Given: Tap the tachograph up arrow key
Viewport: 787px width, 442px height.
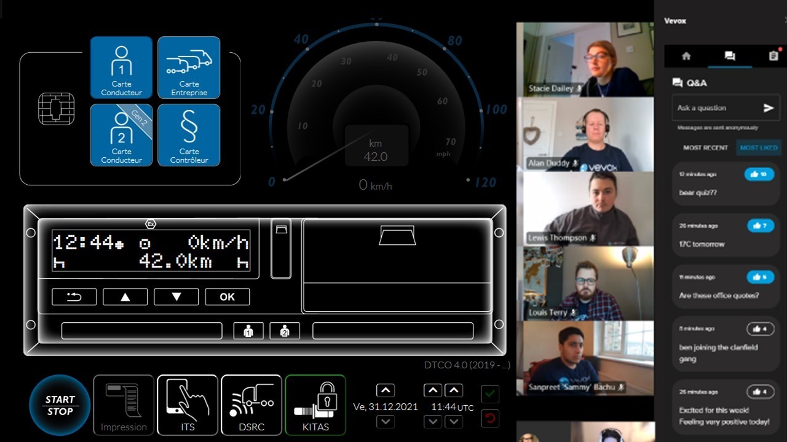Looking at the screenshot, I should point(125,297).
